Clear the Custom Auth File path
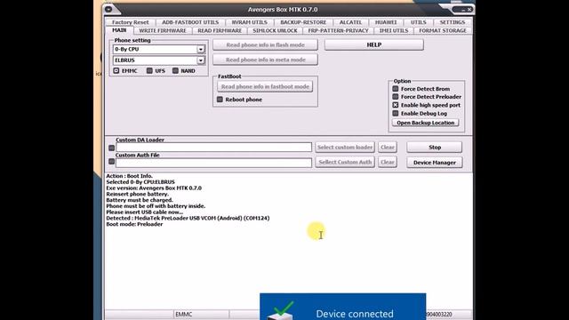Viewport: 569px width, 320px height. pos(388,162)
